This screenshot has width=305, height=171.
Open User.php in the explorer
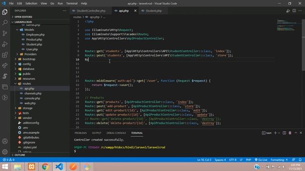(x=32, y=49)
